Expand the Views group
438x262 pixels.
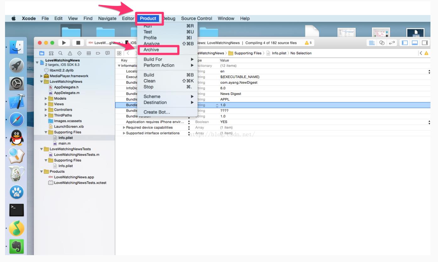[46, 104]
